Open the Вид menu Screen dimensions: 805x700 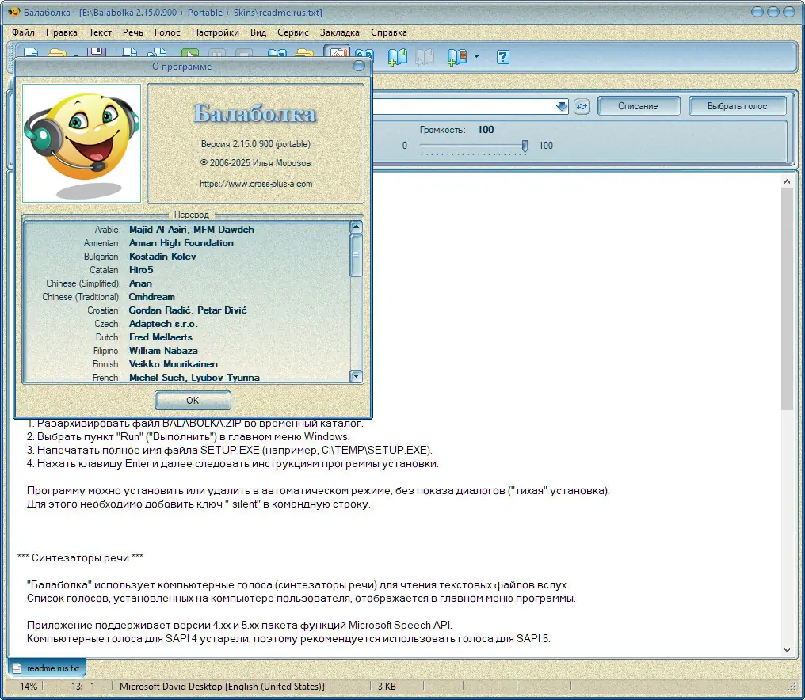point(258,32)
